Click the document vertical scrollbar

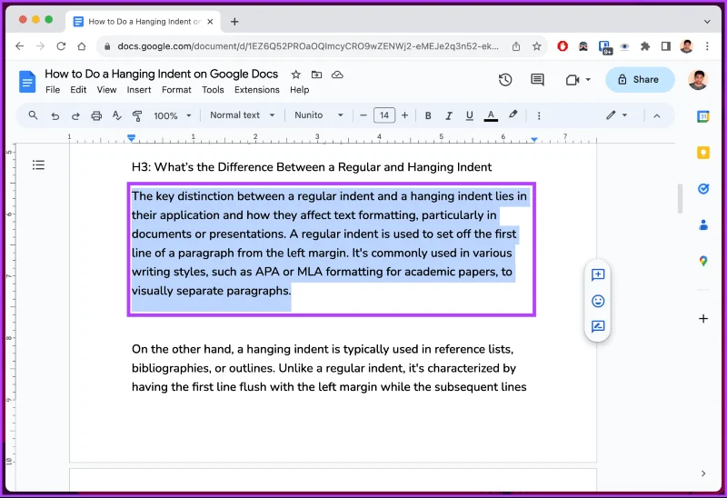[680, 198]
